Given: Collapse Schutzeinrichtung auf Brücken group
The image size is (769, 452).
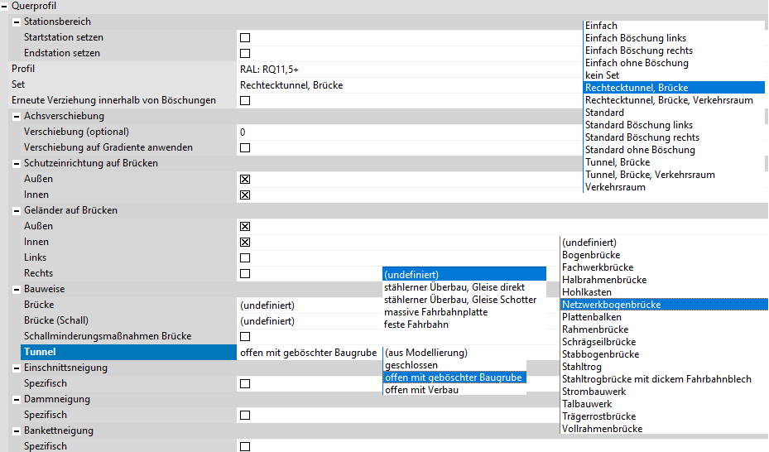Looking at the screenshot, I should tap(17, 164).
